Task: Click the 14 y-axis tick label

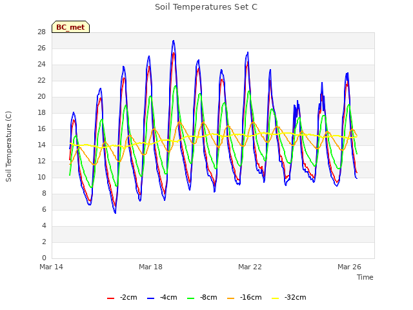Action: point(41,145)
